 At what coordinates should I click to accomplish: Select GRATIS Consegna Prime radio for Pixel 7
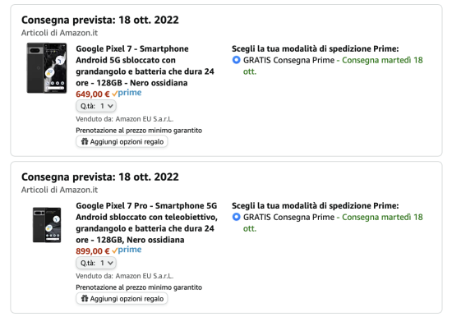click(x=236, y=60)
